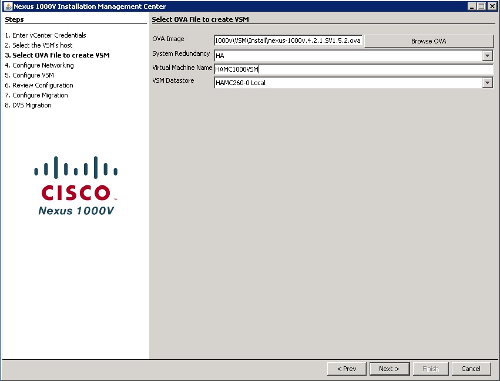This screenshot has height=381, width=500.
Task: Maximize the Installation Management Center window
Action: point(482,6)
